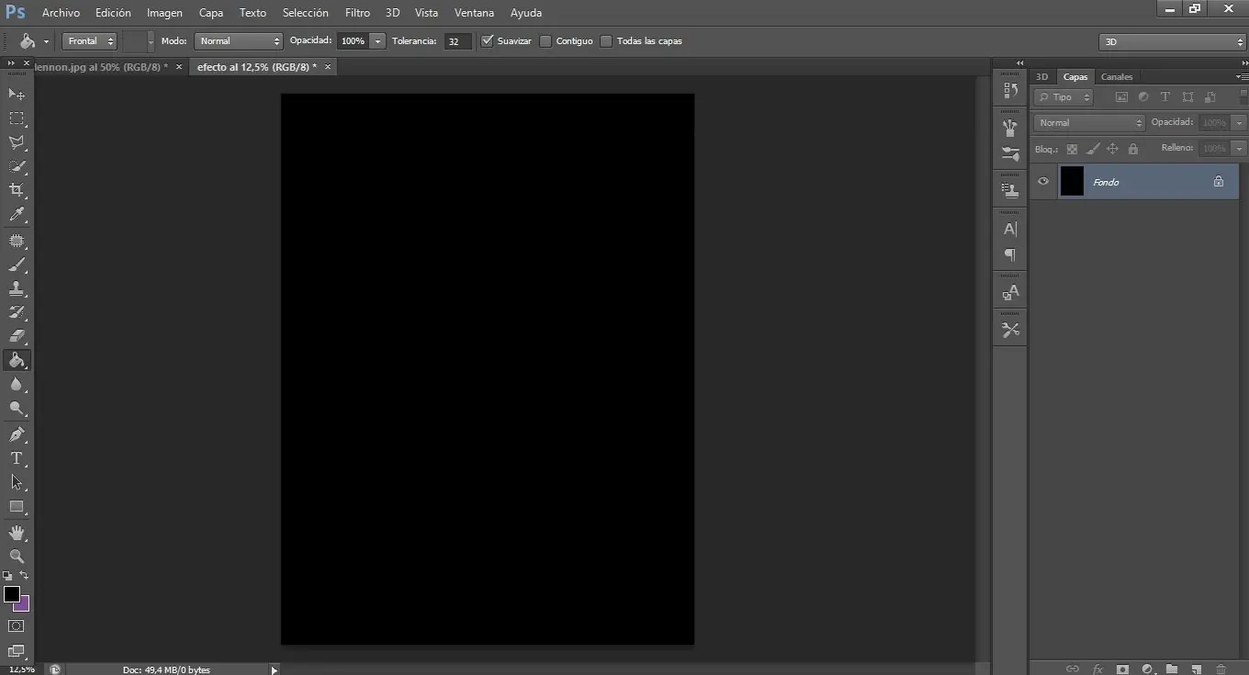
Task: Open the Filtro menu
Action: [357, 12]
